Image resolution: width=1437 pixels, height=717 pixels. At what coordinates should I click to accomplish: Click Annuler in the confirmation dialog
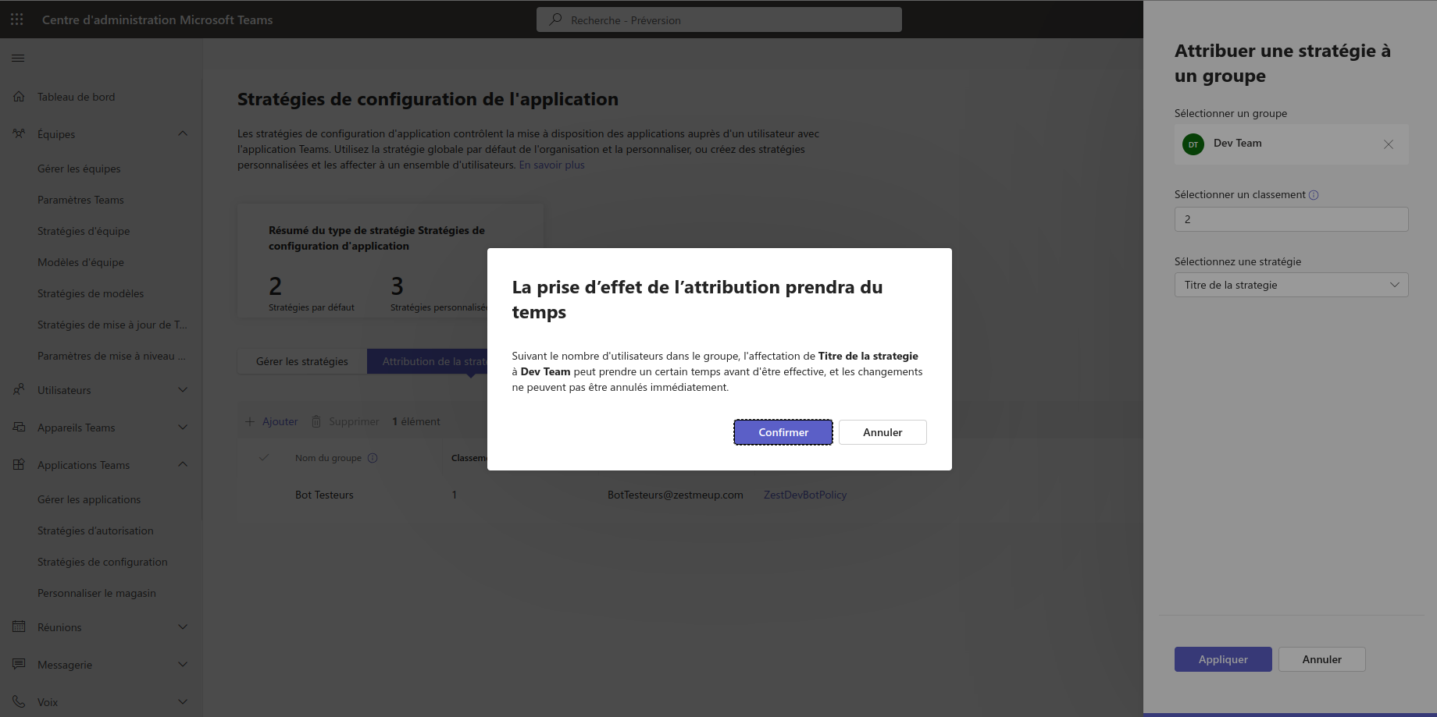pyautogui.click(x=883, y=432)
